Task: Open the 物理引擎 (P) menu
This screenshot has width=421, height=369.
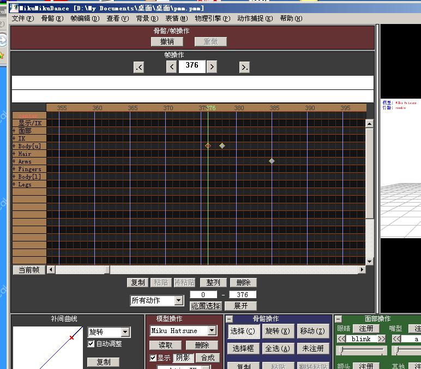Action: tap(212, 19)
